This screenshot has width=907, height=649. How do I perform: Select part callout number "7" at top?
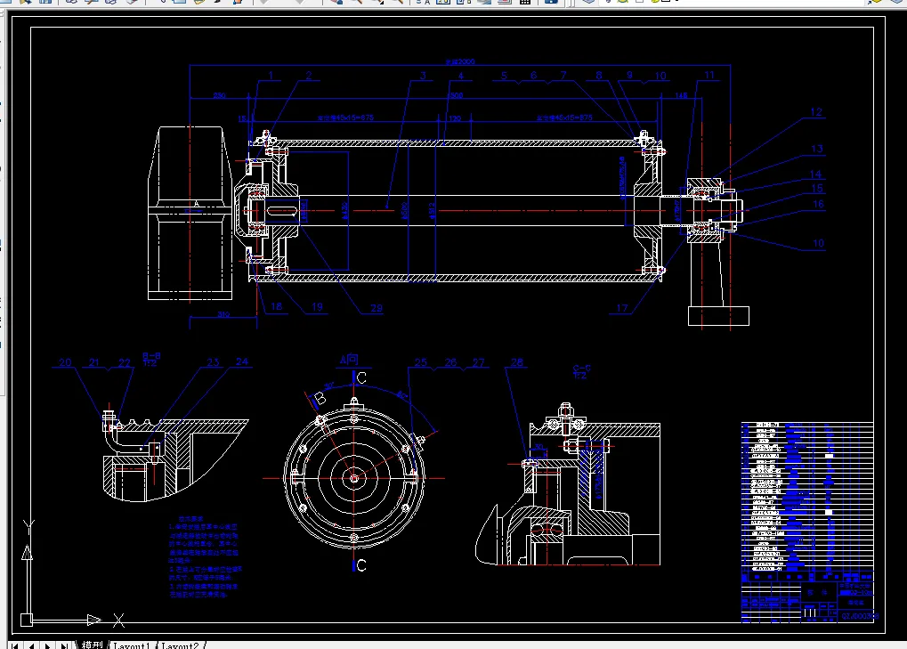563,75
